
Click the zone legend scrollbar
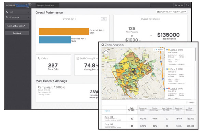coord(196,54)
